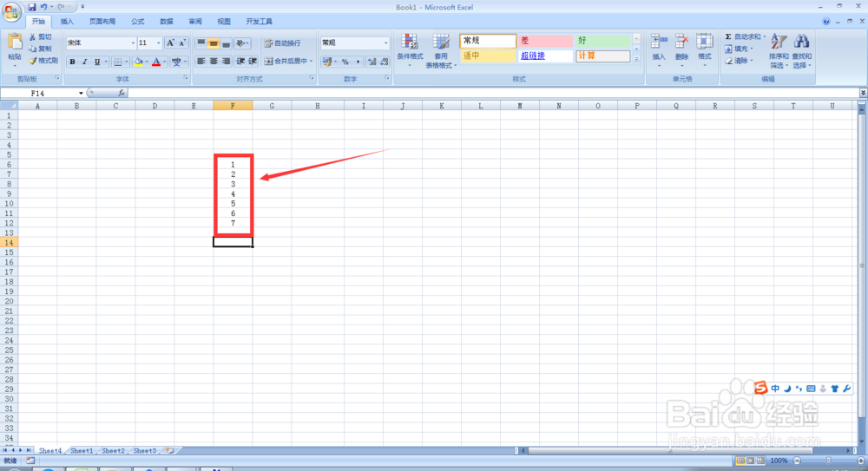Open the 开发工具 ribbon tab

[259, 22]
